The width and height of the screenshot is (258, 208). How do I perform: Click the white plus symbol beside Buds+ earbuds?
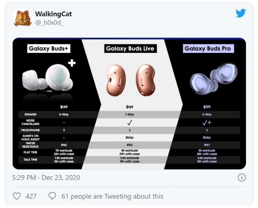click(72, 63)
